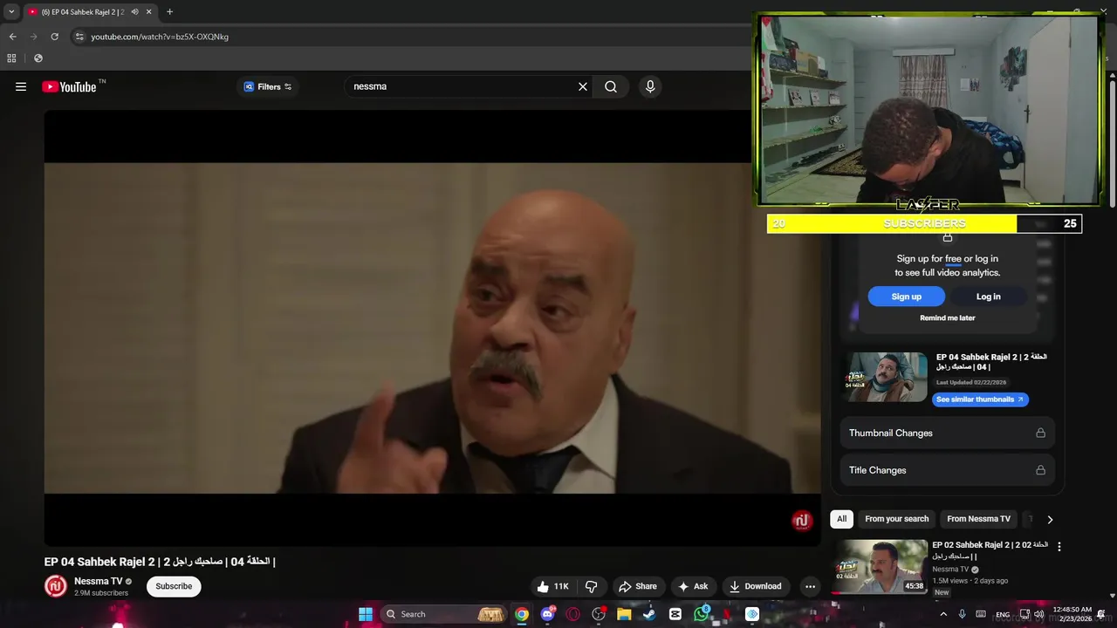Image resolution: width=1117 pixels, height=628 pixels.
Task: Show hidden system tray icons chevron
Action: point(943,614)
